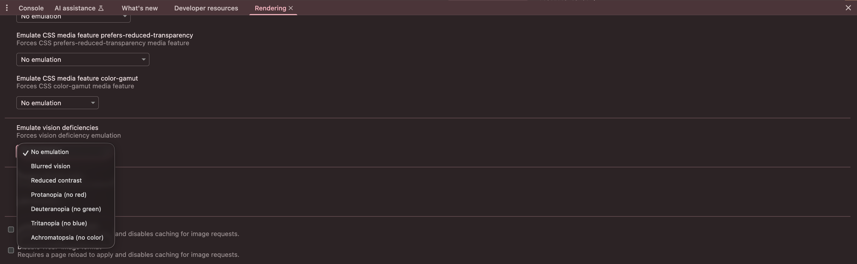Screen dimensions: 857x264
Task: Enable the bottom image format disable checkbox
Action: click(x=11, y=250)
